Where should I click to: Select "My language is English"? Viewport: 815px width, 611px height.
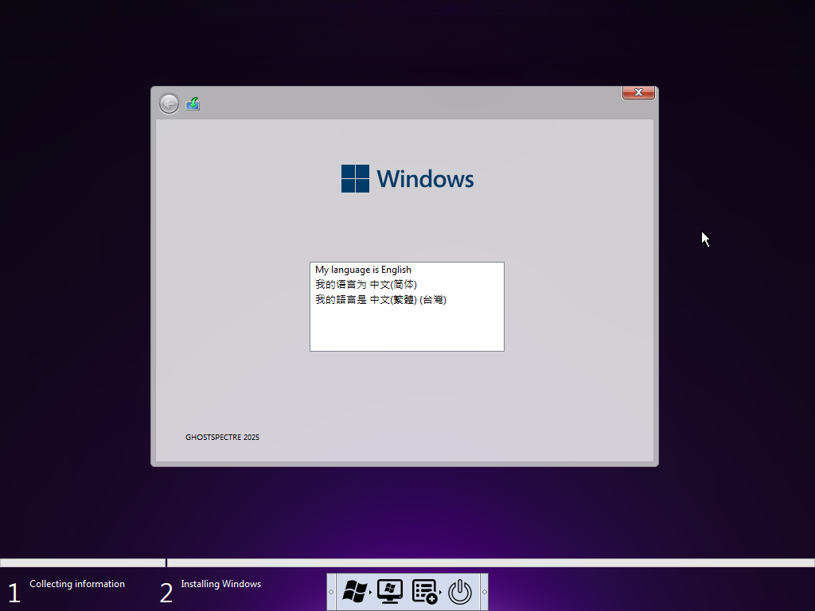(362, 269)
